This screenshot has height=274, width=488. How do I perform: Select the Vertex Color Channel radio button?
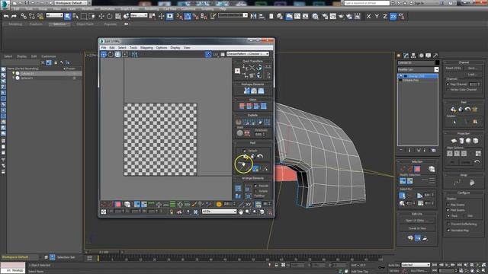[448, 90]
